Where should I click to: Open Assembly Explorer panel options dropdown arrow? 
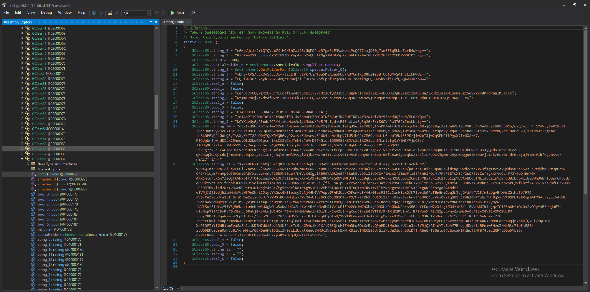pos(151,22)
